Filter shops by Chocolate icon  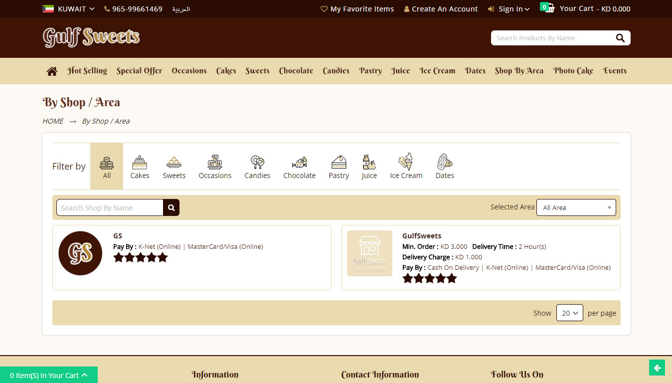299,163
